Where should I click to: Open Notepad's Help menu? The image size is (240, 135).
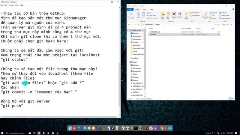point(22,5)
